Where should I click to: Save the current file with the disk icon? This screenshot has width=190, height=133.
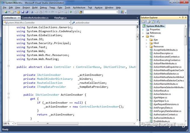[x=23, y=12]
